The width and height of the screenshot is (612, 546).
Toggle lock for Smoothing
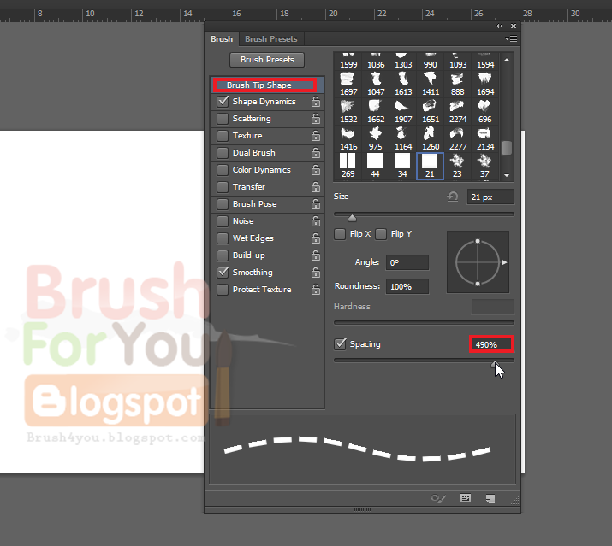pos(316,273)
